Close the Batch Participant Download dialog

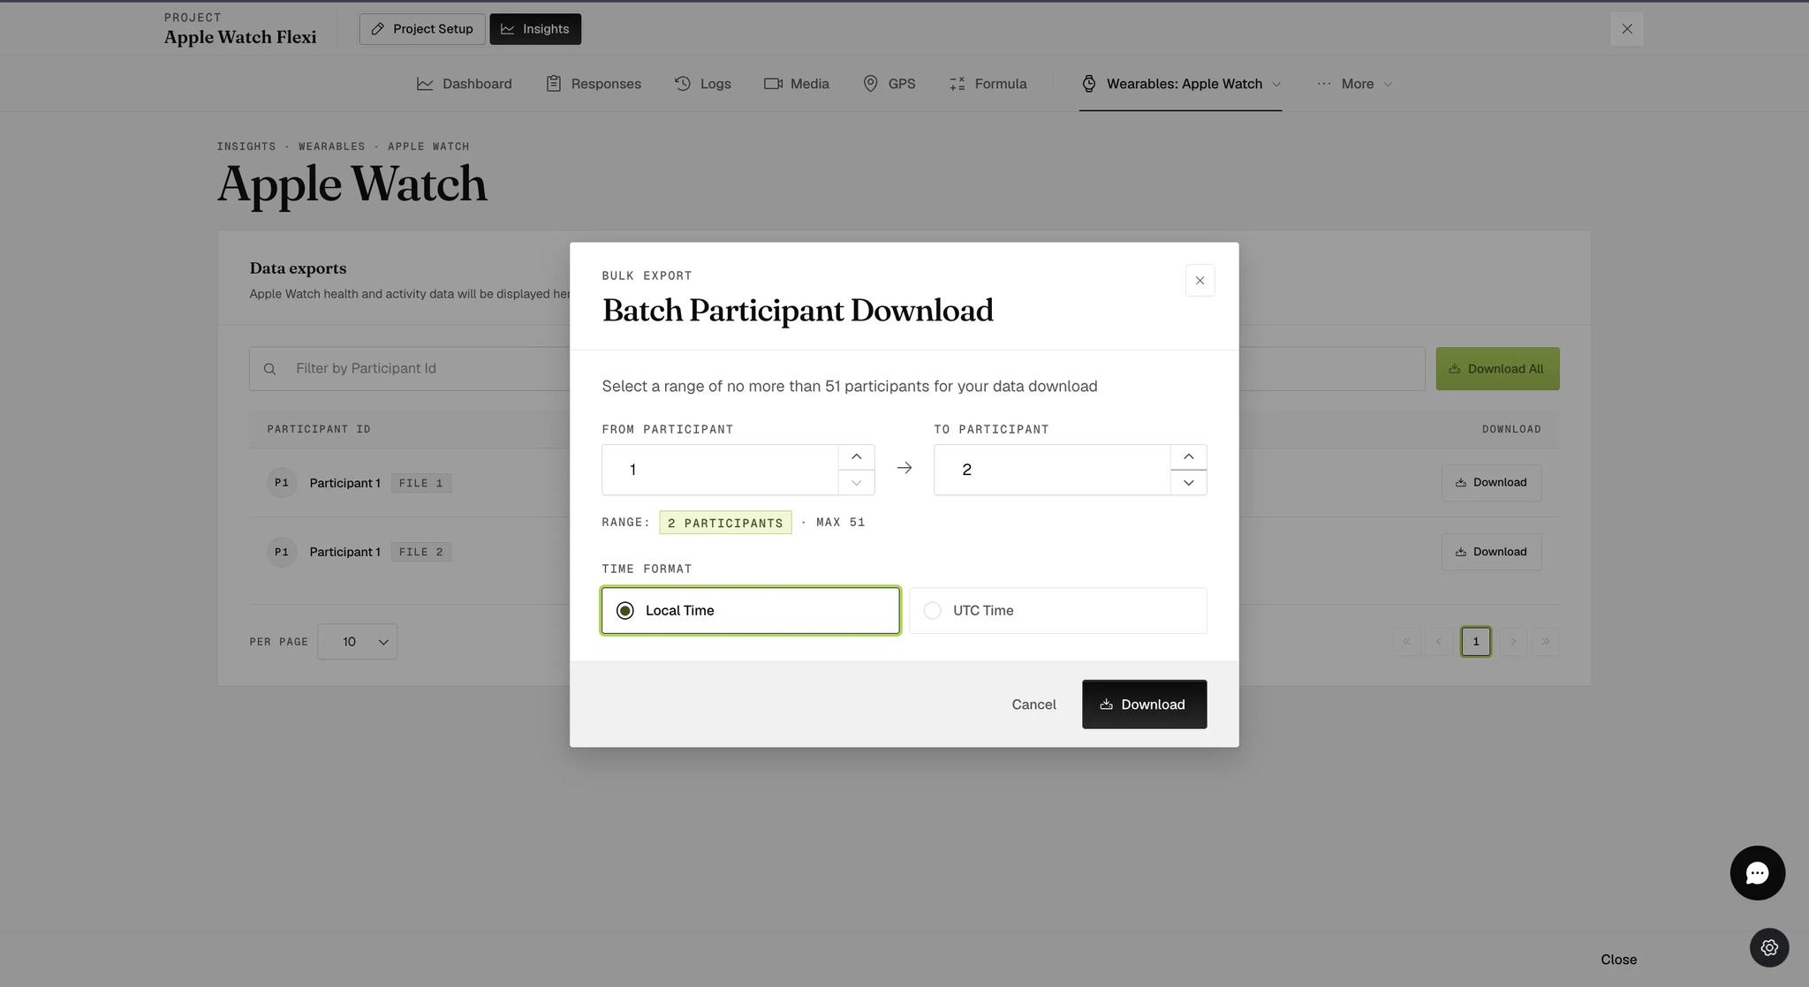pos(1200,281)
